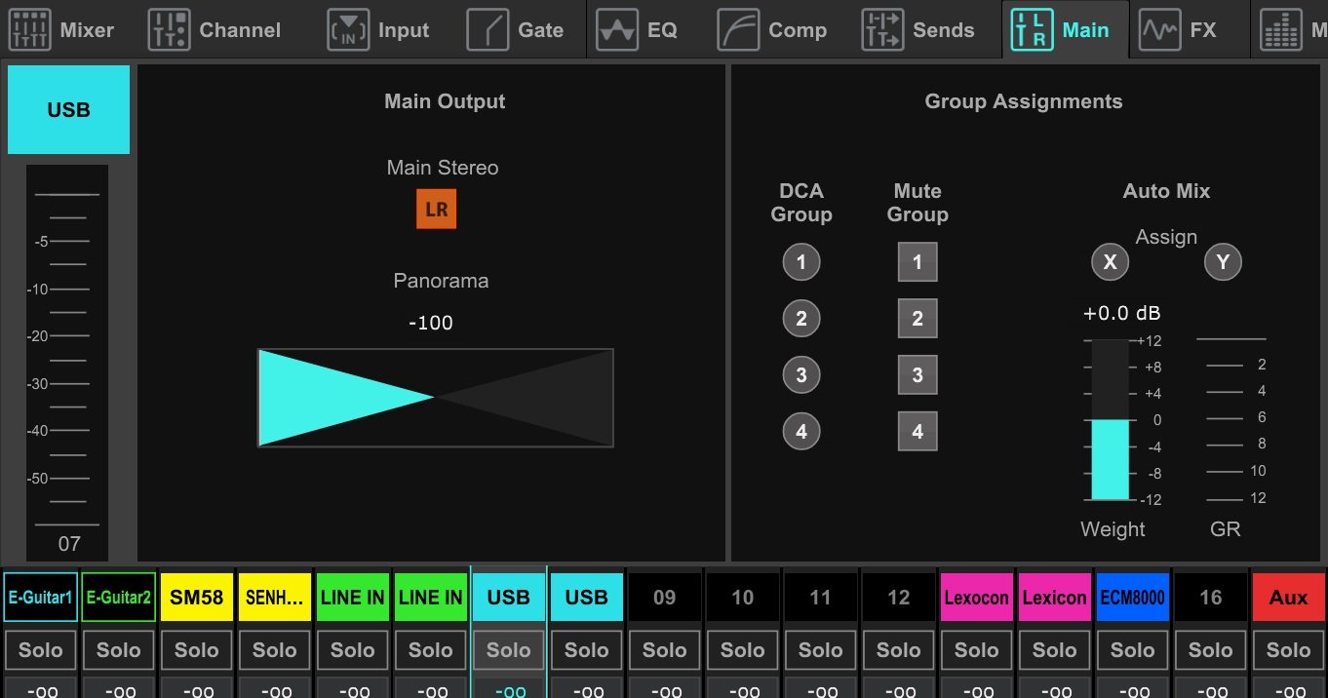Select the ECM8000 channel
The width and height of the screenshot is (1328, 698).
click(x=1132, y=598)
